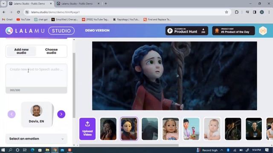Open the Windows Start menu
The width and height of the screenshot is (273, 153).
tap(3, 150)
